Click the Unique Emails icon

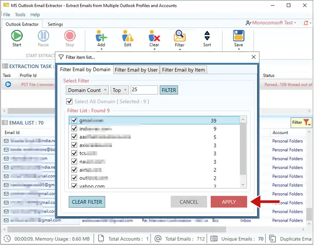pos(214,239)
